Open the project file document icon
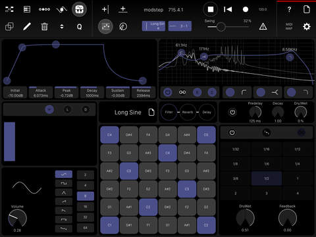 pos(307,9)
